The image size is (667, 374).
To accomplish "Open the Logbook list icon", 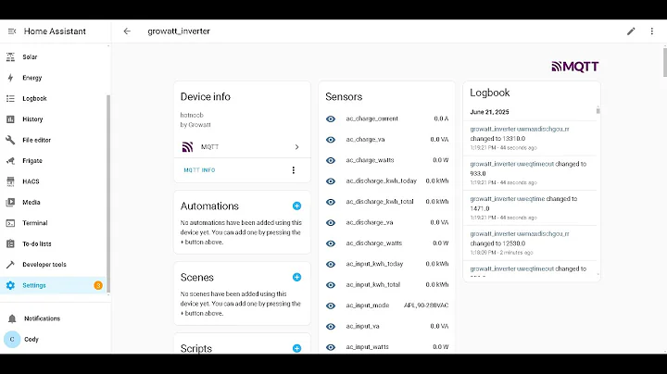I will point(10,99).
